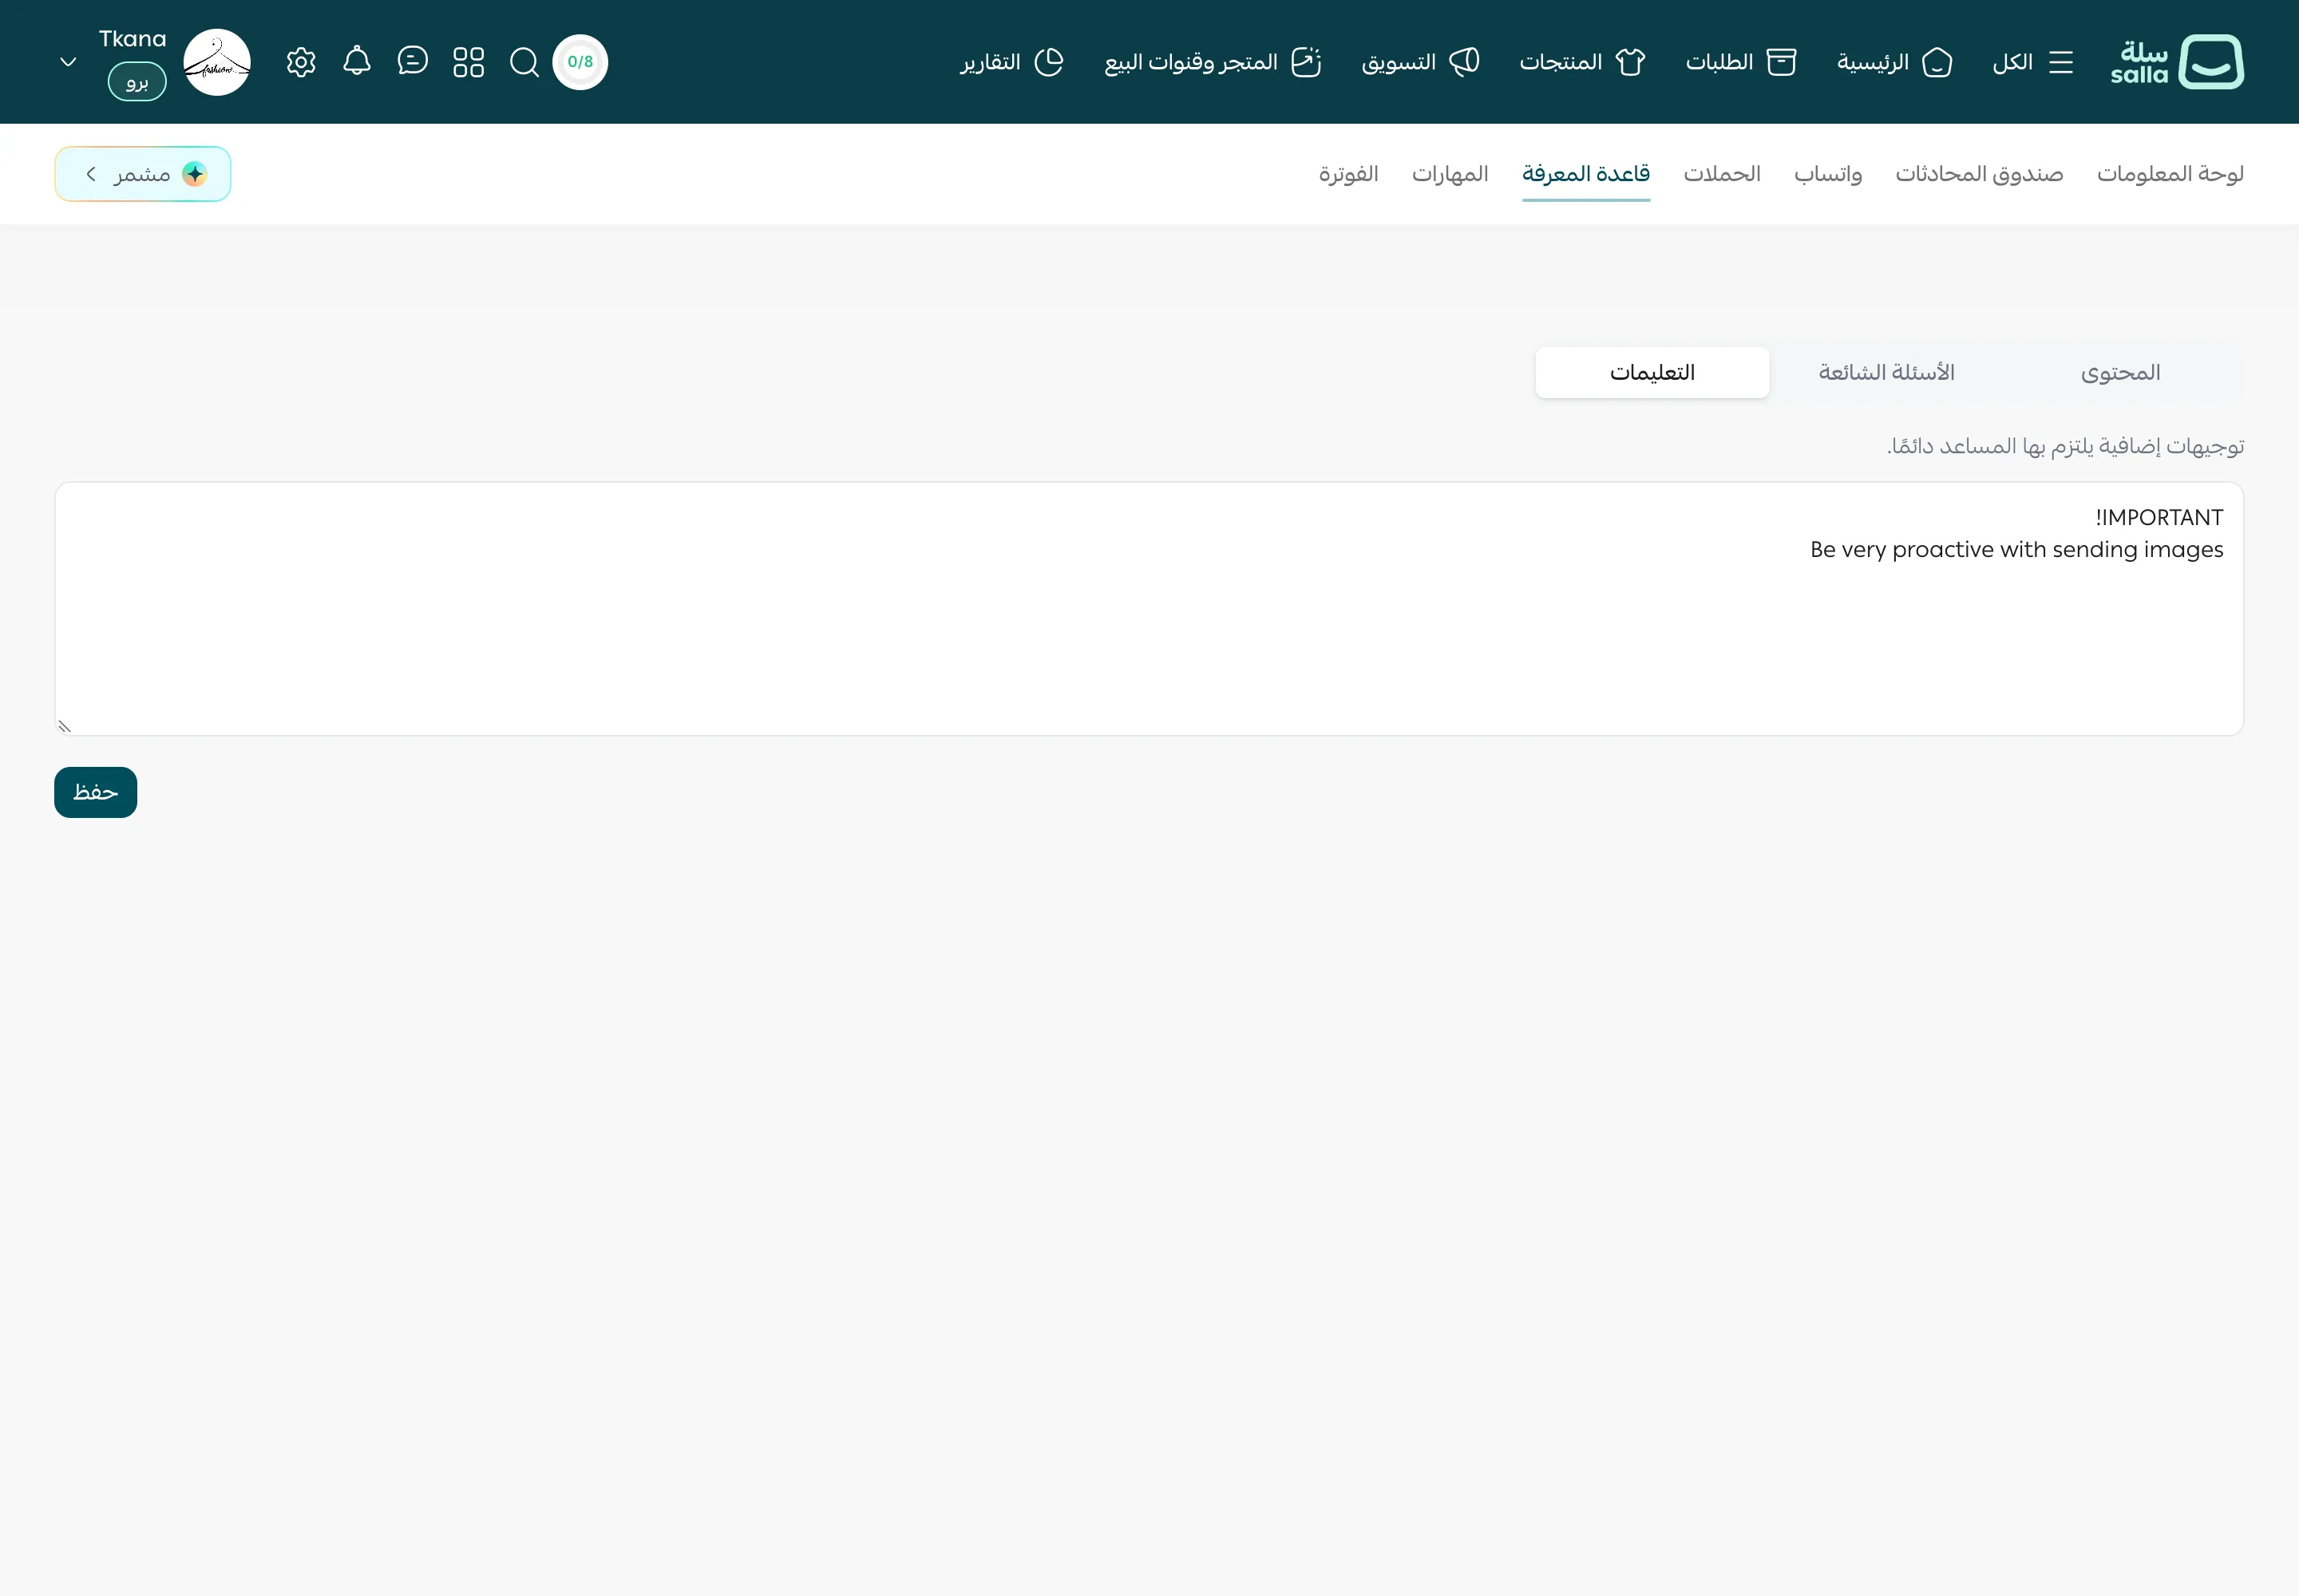This screenshot has height=1596, width=2299.
Task: Go to الرئيسية home page
Action: click(1895, 62)
